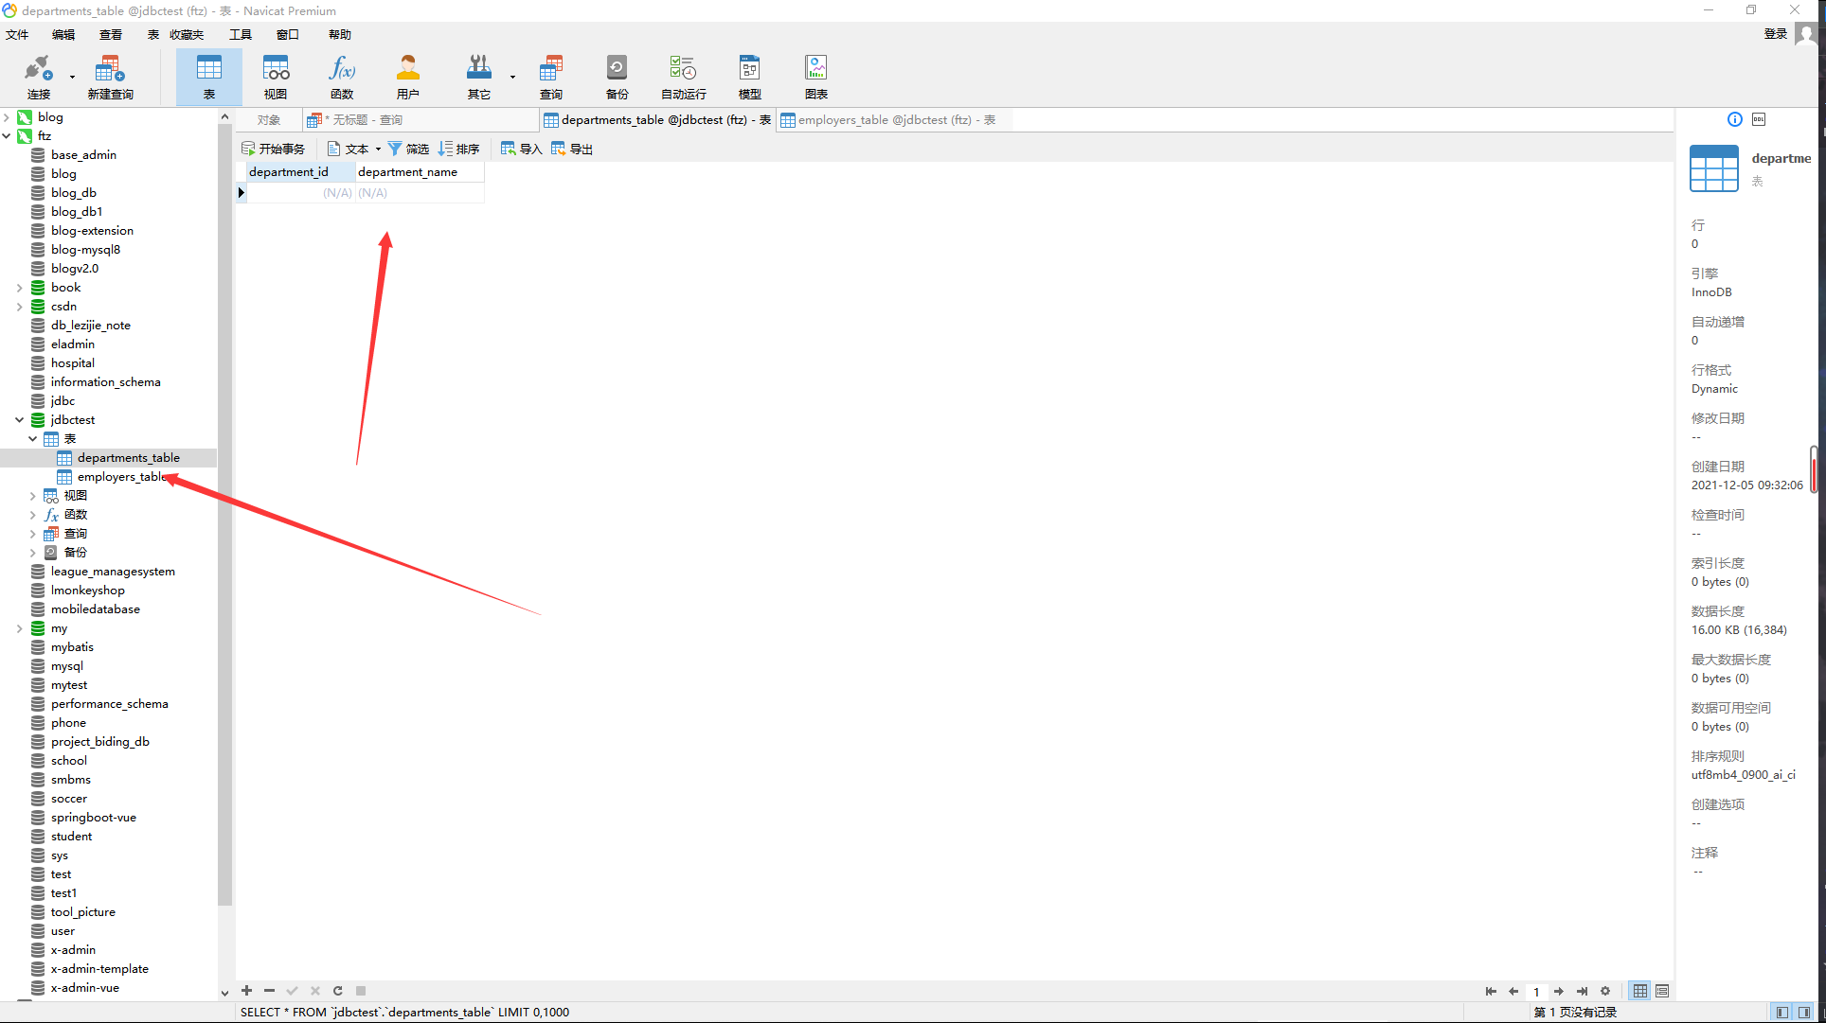Click the delete record minus icon
Image resolution: width=1826 pixels, height=1023 pixels.
point(269,991)
